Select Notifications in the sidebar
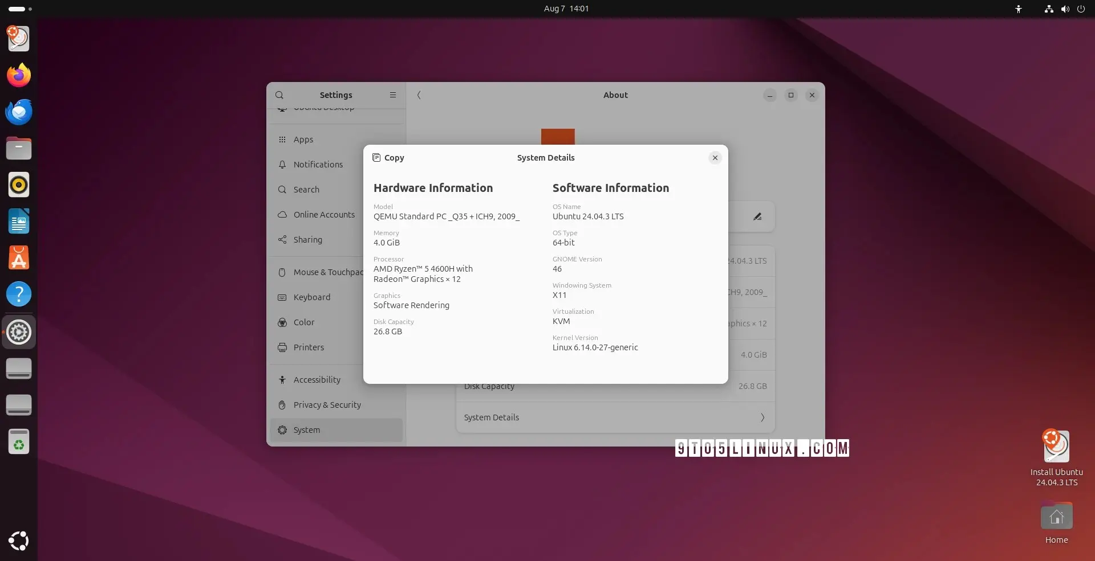Screen dimensions: 1095x561 tap(318, 165)
